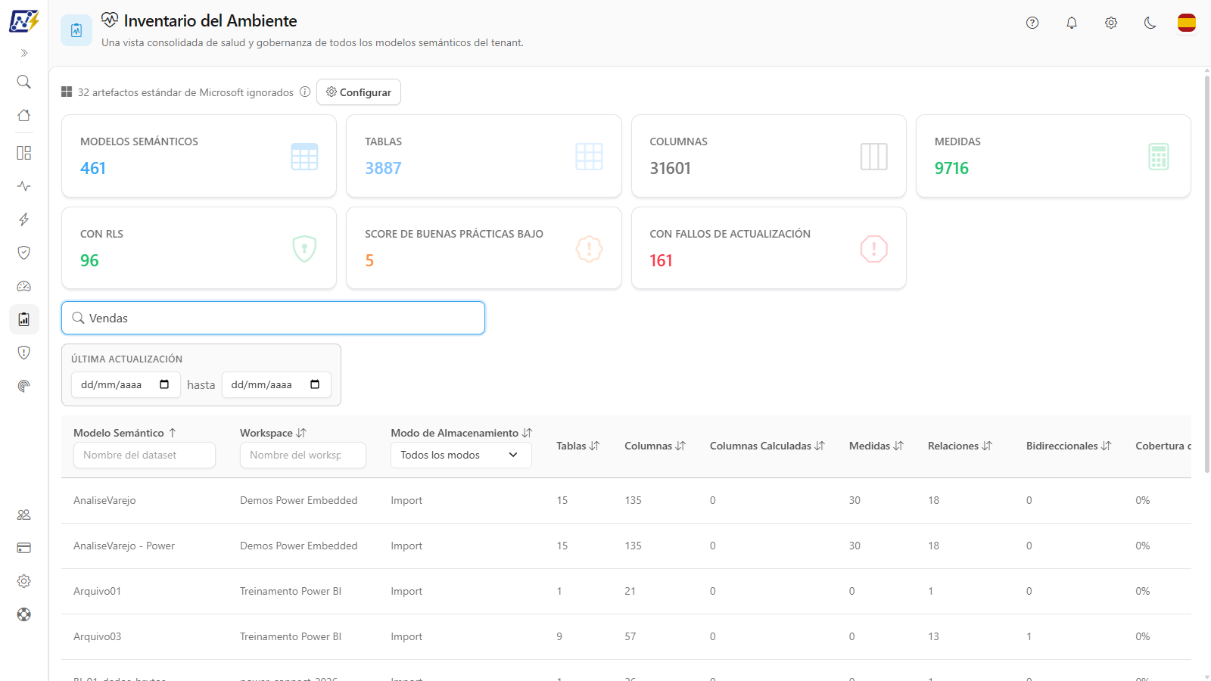Focus the Nombre del workspace filter field
This screenshot has width=1211, height=681.
[303, 455]
